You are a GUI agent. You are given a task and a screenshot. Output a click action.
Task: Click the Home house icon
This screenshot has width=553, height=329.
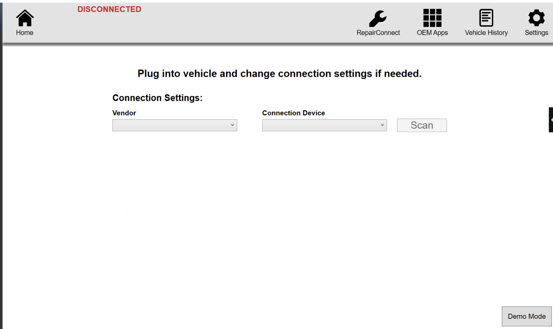click(x=25, y=18)
